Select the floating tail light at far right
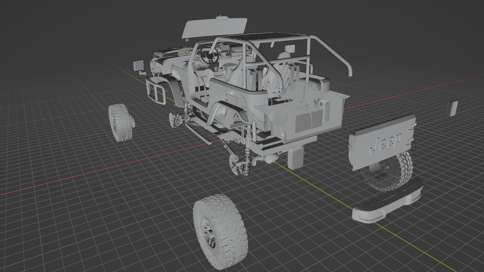Viewport: 484px width, 272px height. click(451, 108)
